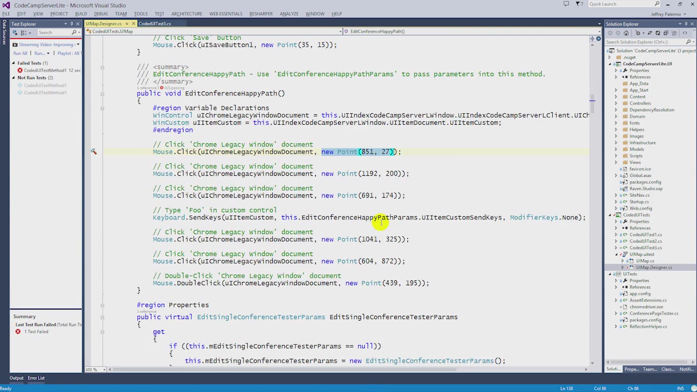Click the Streaming Video: Improving link

point(46,45)
